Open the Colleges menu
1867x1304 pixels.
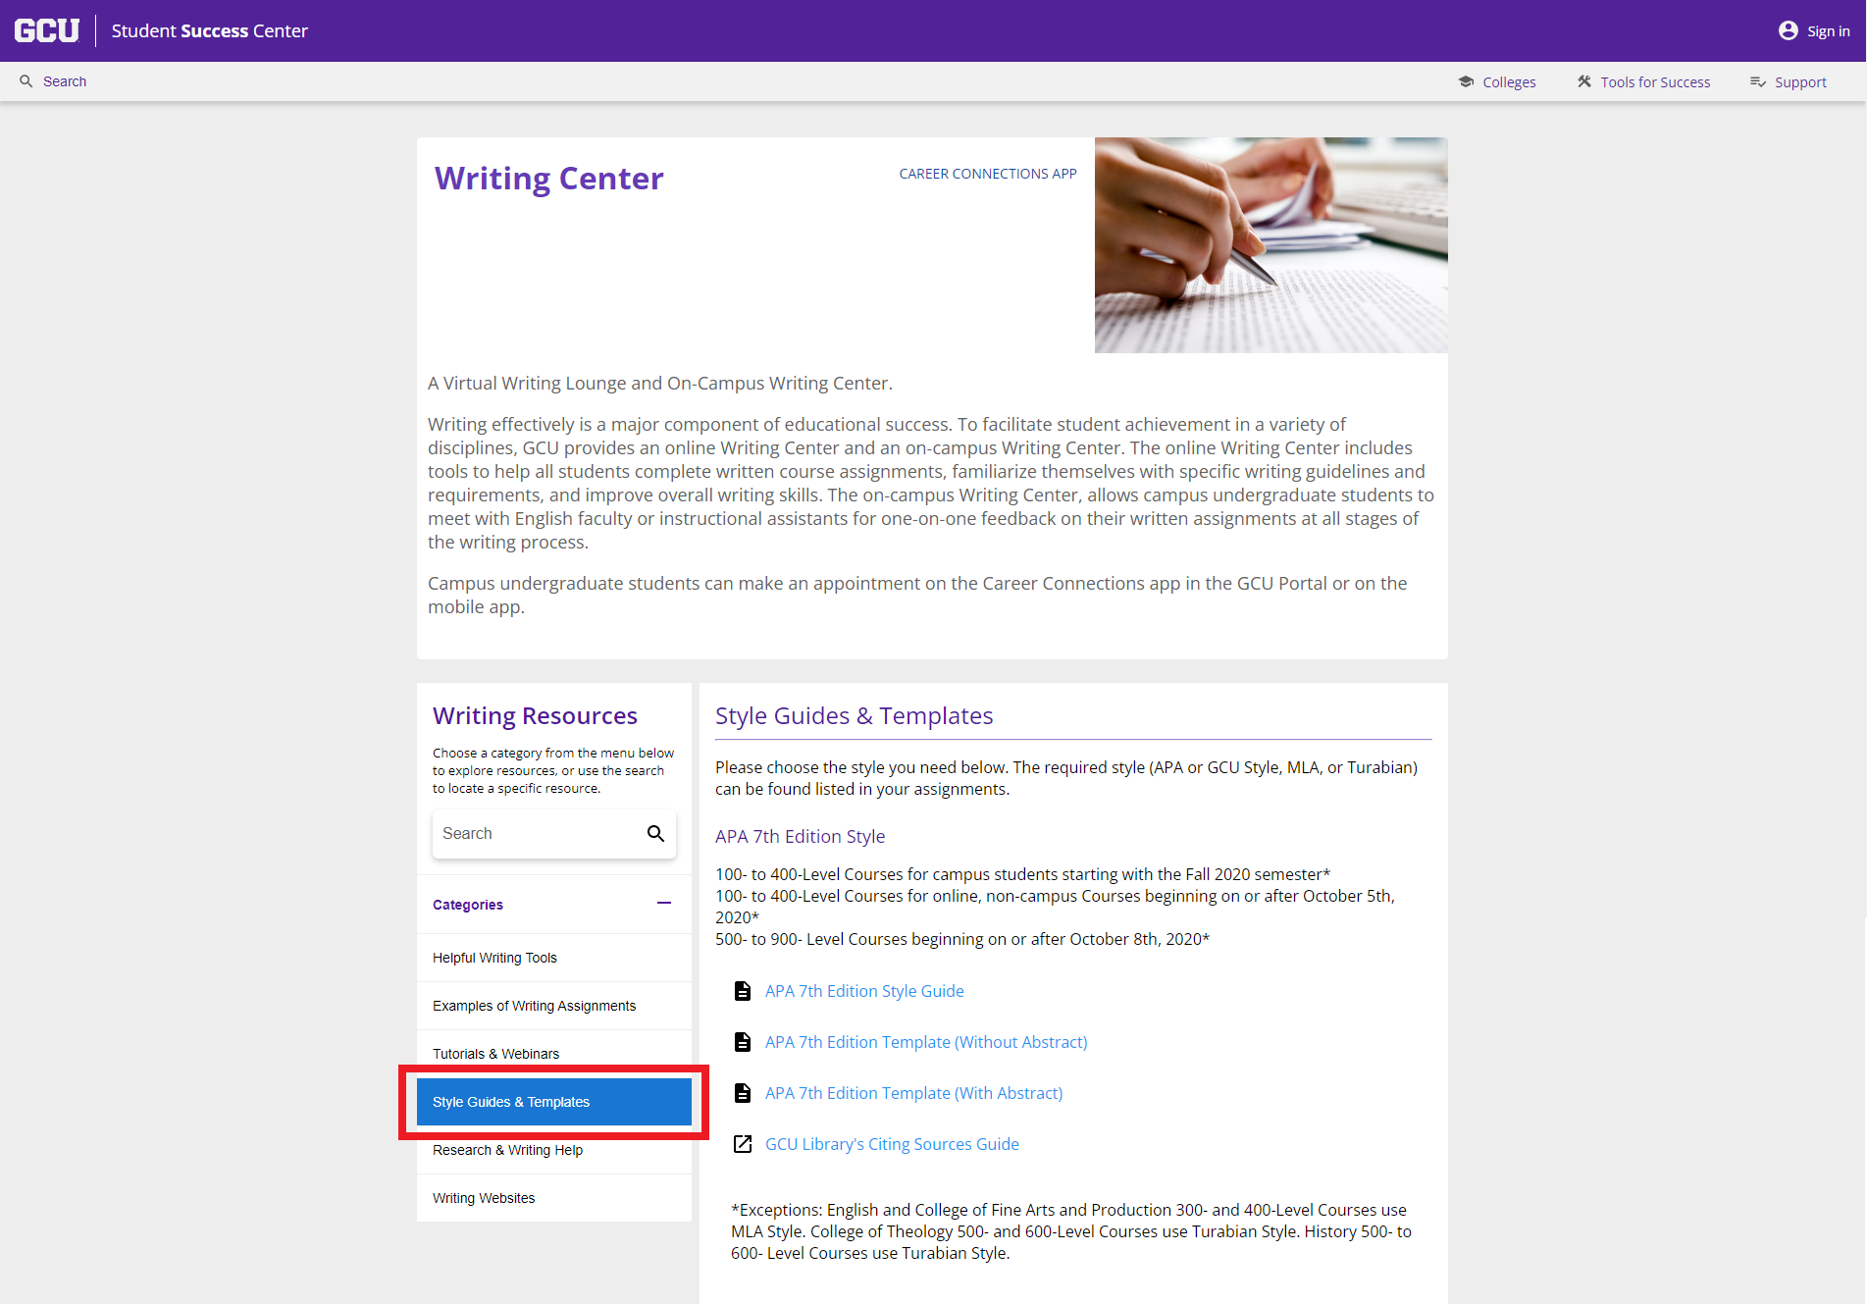[1509, 82]
